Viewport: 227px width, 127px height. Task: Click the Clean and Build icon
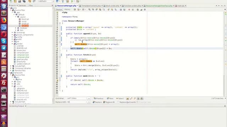pyautogui.click(x=67, y=1)
